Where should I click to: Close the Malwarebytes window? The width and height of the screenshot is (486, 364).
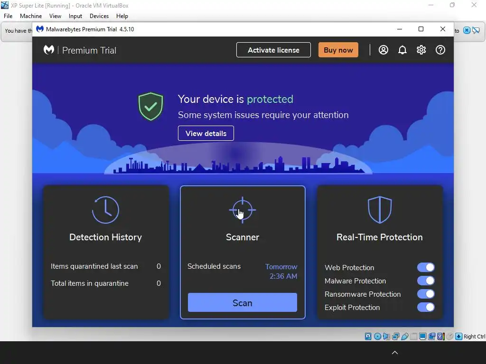click(443, 29)
